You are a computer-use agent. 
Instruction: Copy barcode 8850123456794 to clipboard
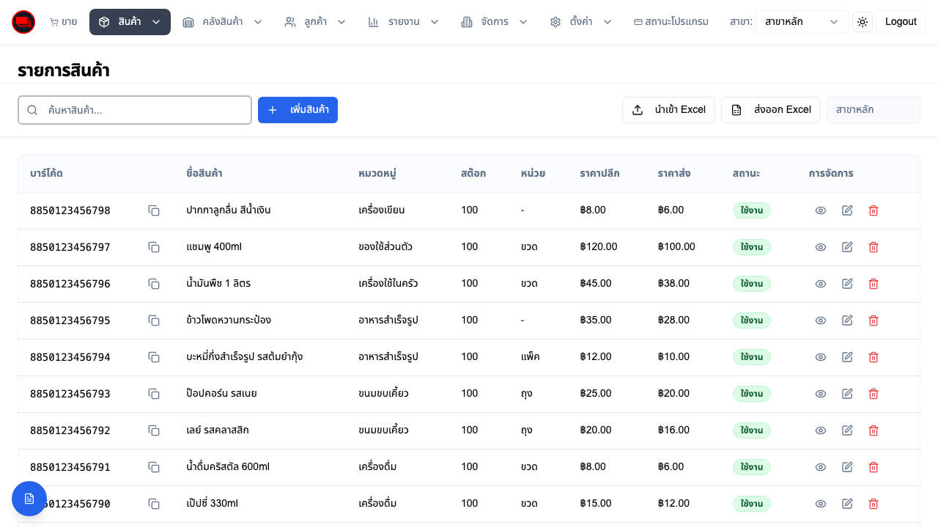(154, 357)
